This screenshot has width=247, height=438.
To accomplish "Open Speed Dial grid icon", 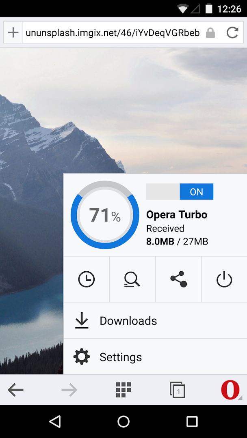I will [x=123, y=390].
